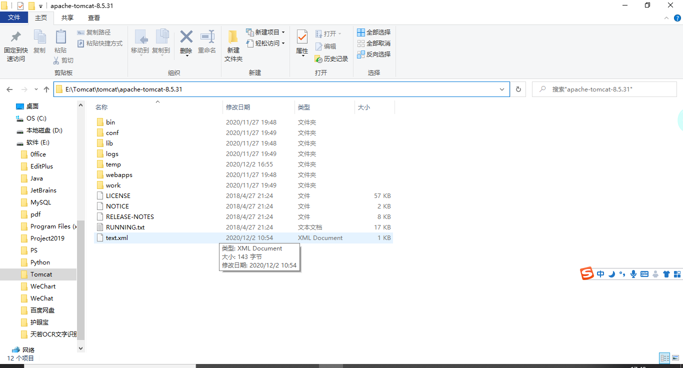Click the address bar path
This screenshot has height=368, width=683.
[124, 89]
